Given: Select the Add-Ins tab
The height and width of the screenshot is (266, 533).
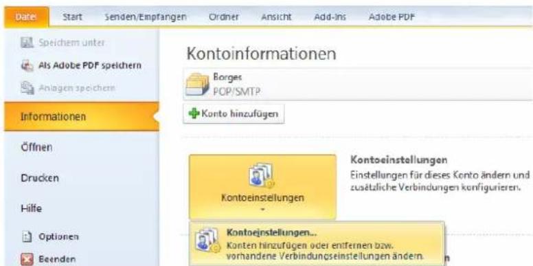Looking at the screenshot, I should click(x=330, y=17).
